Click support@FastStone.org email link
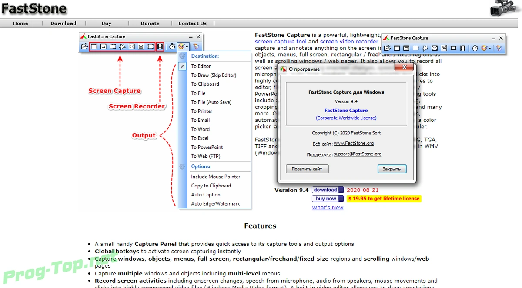 click(x=358, y=154)
